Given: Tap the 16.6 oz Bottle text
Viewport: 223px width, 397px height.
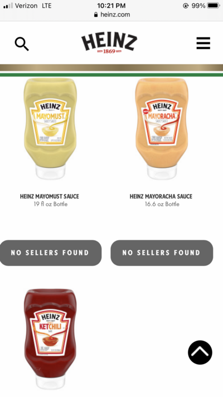Looking at the screenshot, I should pos(162,204).
